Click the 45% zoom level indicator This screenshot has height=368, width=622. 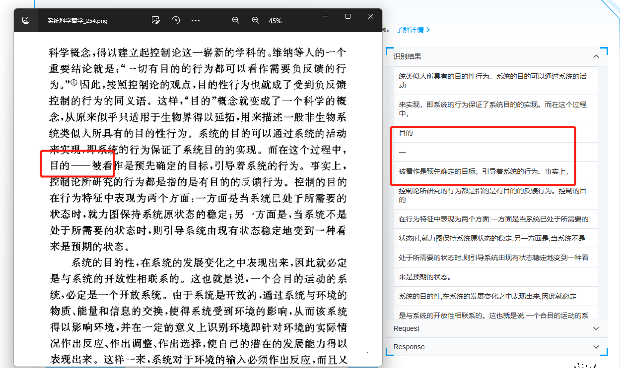[275, 21]
